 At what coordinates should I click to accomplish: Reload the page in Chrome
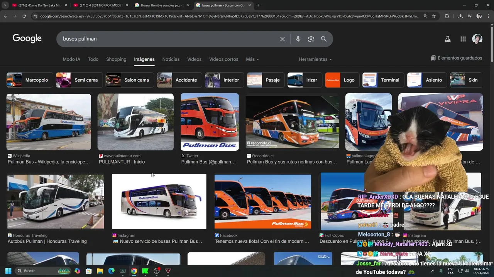(24, 16)
